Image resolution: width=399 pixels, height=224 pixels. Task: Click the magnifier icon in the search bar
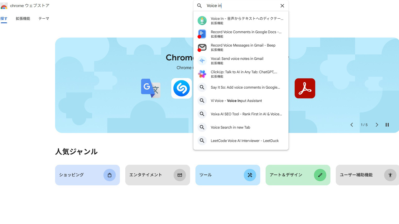199,6
